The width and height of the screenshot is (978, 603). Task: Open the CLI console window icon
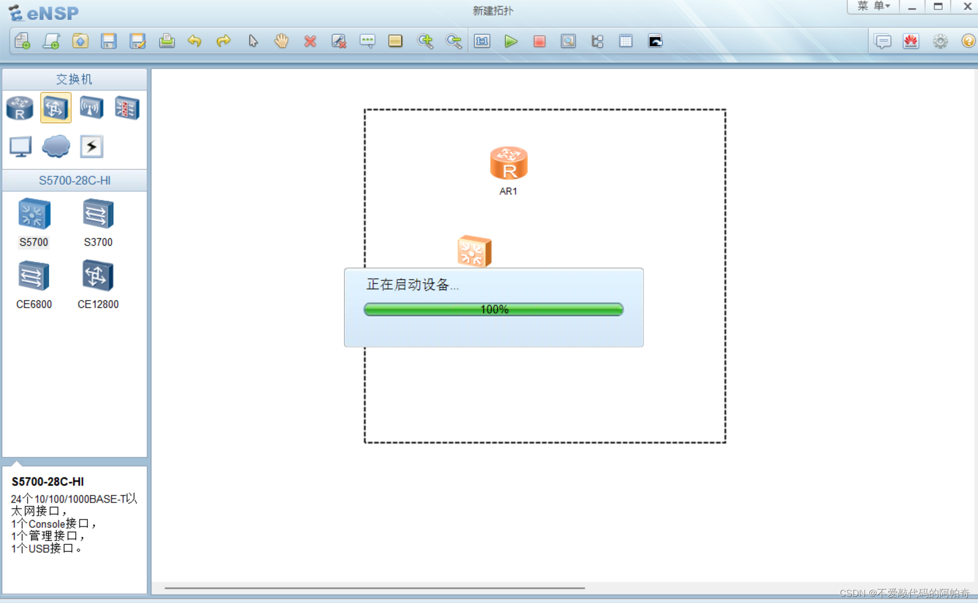tap(655, 41)
